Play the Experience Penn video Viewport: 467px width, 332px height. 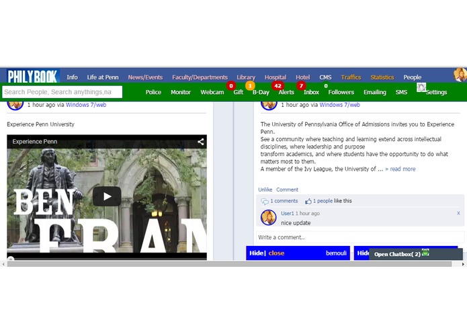coord(107,196)
